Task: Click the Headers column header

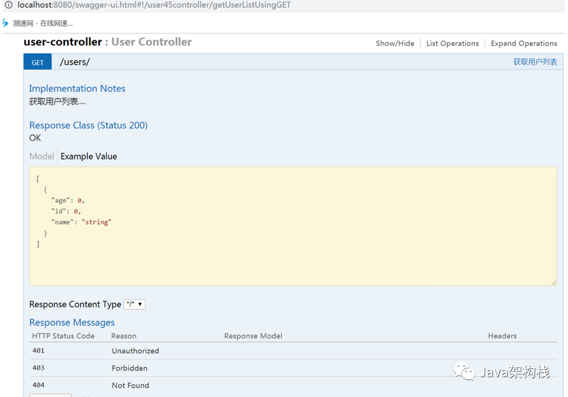Action: click(502, 336)
